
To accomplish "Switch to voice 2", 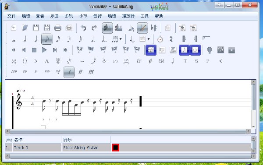I will 118,28.
